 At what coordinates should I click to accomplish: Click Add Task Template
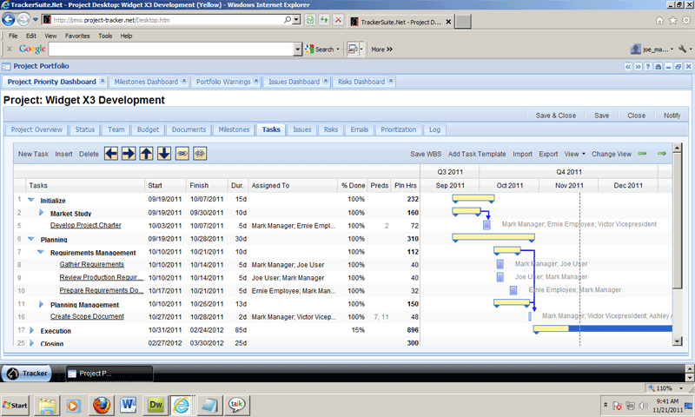pyautogui.click(x=477, y=154)
